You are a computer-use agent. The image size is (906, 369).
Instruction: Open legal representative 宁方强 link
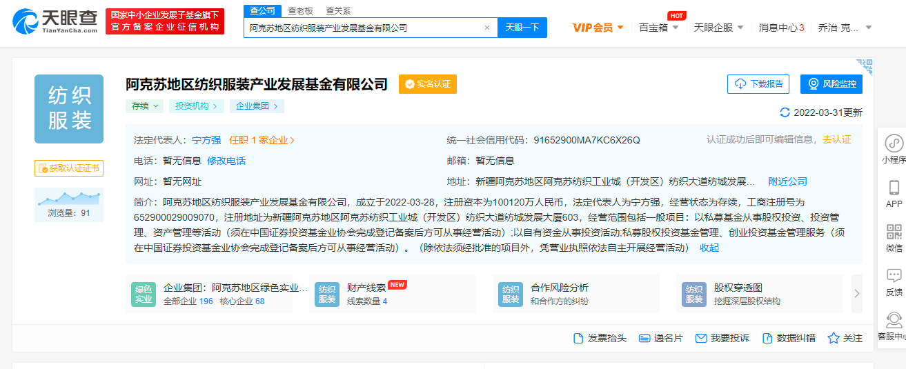206,140
